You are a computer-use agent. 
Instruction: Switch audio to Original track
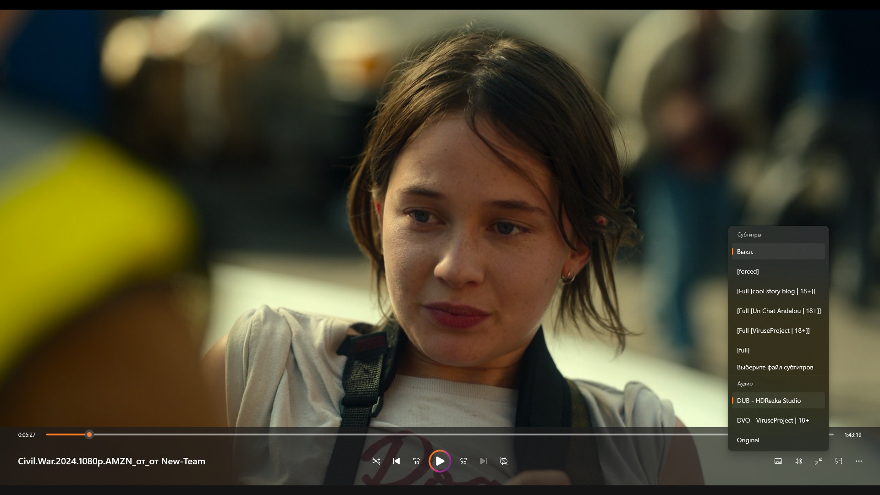[778, 440]
